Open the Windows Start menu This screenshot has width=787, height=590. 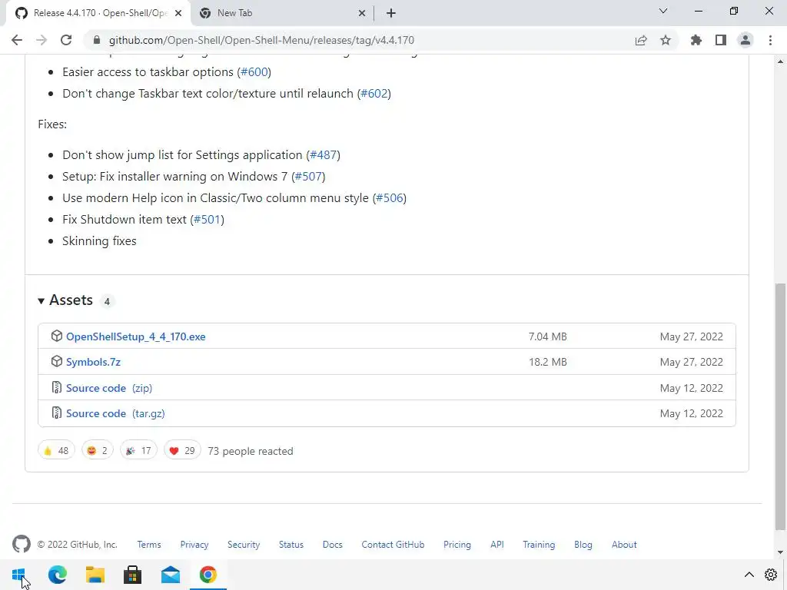(x=18, y=575)
